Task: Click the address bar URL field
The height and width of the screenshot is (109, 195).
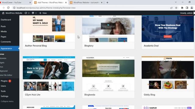Action: point(92,8)
